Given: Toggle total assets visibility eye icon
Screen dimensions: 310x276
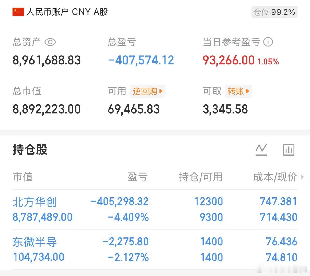Looking at the screenshot, I should 50,42.
